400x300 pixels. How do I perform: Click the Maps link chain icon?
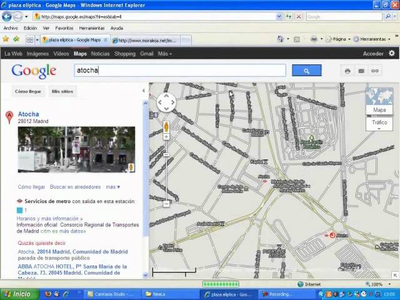(375, 71)
